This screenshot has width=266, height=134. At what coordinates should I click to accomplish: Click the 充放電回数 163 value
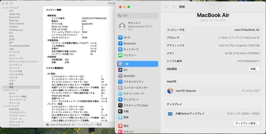point(67,60)
